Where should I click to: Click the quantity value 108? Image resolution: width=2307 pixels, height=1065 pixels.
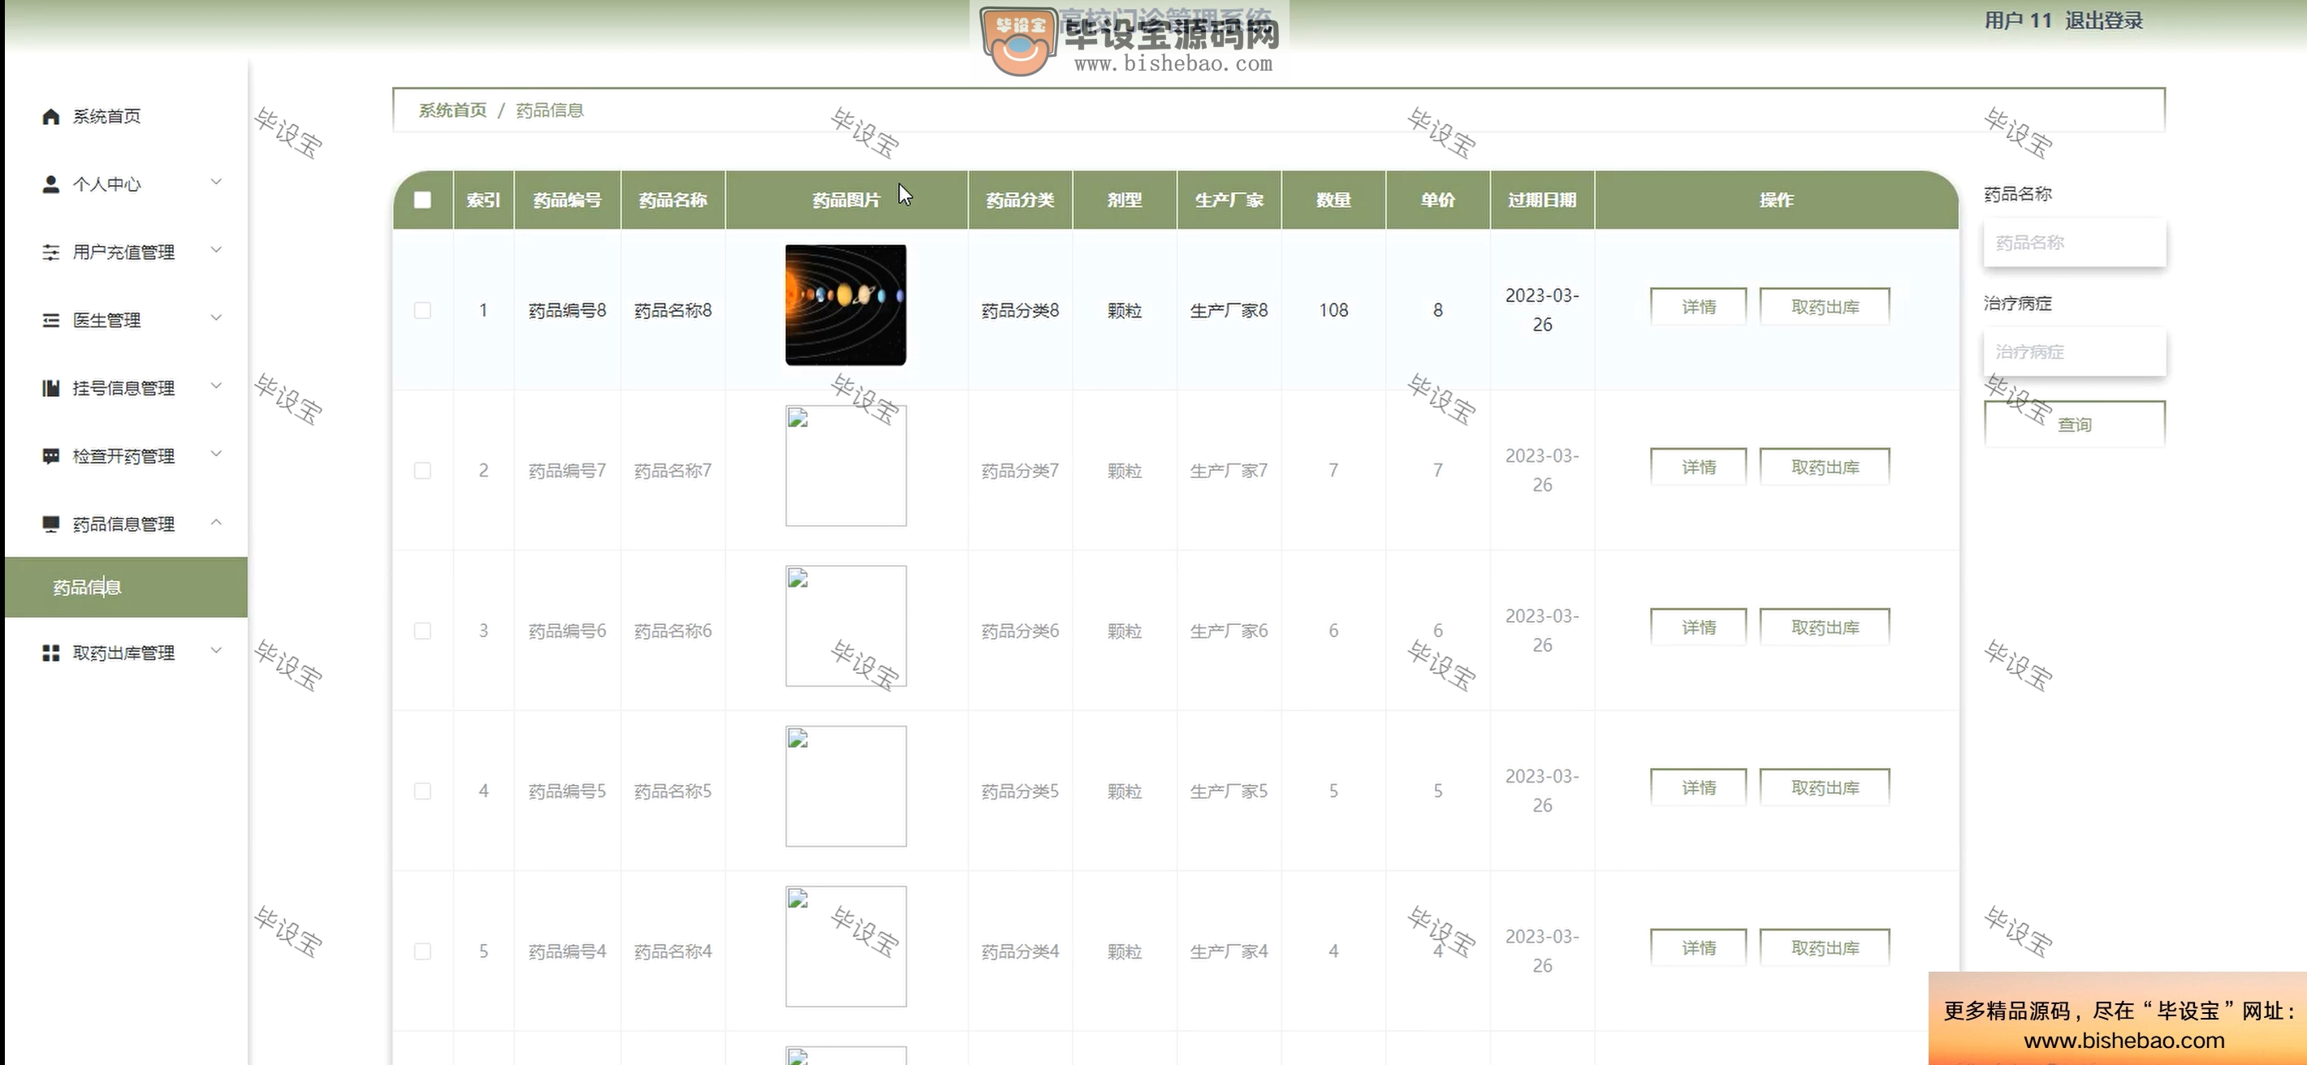(x=1333, y=309)
